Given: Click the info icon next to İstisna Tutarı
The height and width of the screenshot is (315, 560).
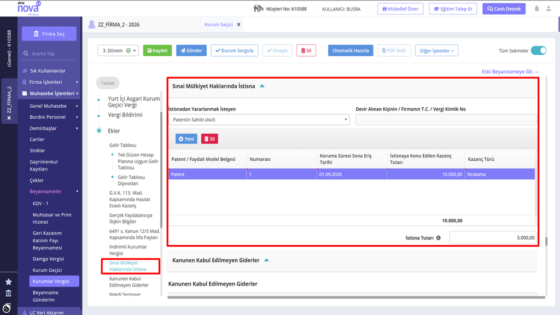Looking at the screenshot, I should pos(438,238).
